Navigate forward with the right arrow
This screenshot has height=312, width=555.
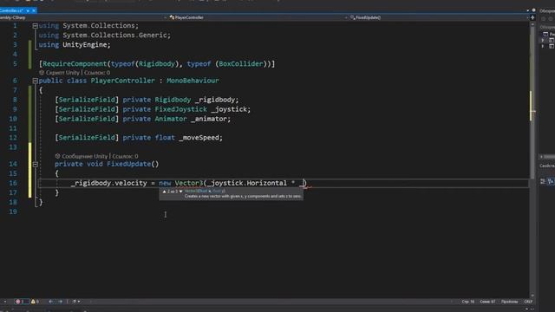point(60,302)
